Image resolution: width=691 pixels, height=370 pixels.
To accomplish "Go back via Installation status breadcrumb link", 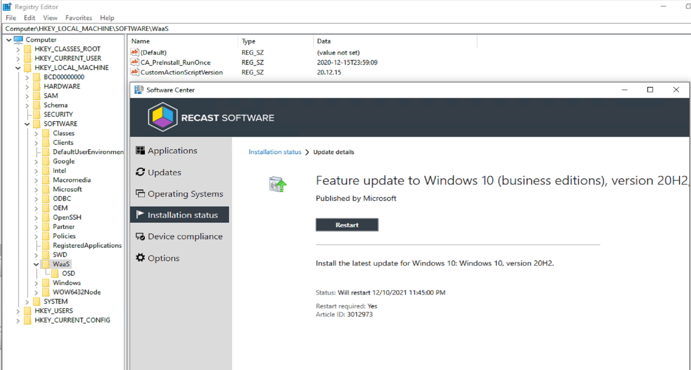I will pos(275,152).
